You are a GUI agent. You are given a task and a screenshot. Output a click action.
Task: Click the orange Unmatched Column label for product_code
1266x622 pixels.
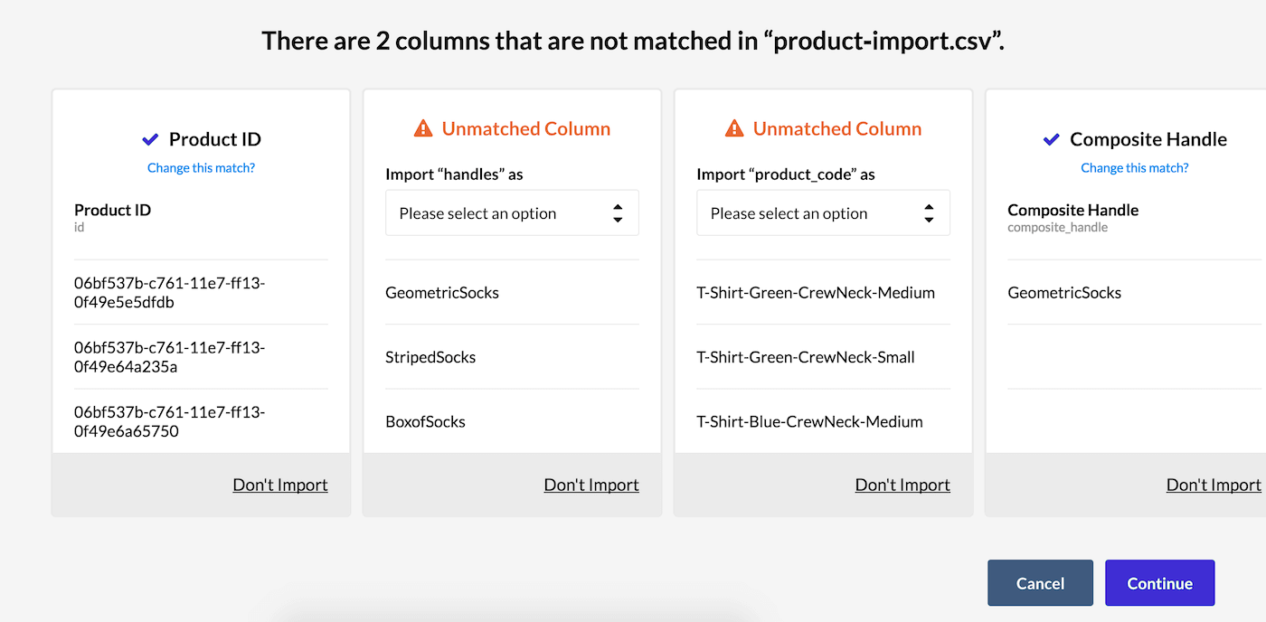[x=837, y=128]
